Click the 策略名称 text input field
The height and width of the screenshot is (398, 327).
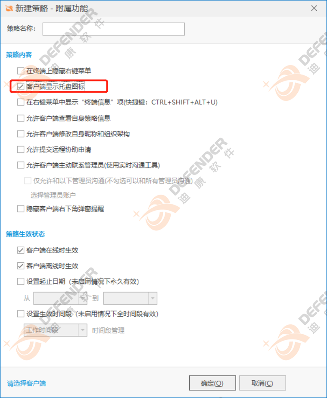(x=113, y=29)
